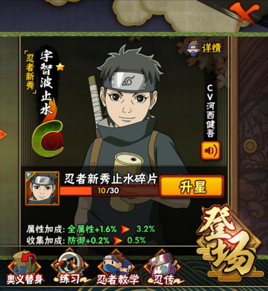Click the orange arrow for the previous ninja

coord(3,134)
